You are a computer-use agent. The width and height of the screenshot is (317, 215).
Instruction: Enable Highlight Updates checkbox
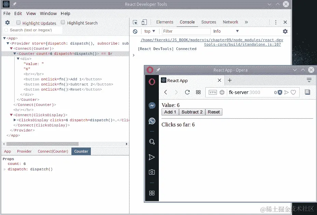(x=18, y=22)
